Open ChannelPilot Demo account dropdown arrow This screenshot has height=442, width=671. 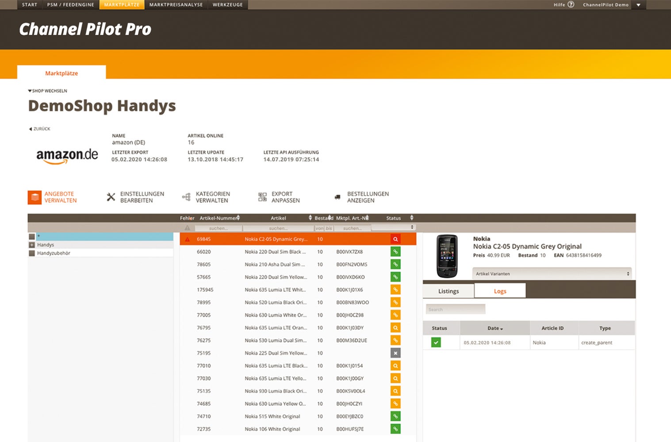(638, 5)
